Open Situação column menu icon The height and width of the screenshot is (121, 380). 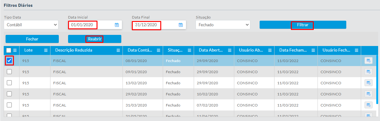point(189,50)
